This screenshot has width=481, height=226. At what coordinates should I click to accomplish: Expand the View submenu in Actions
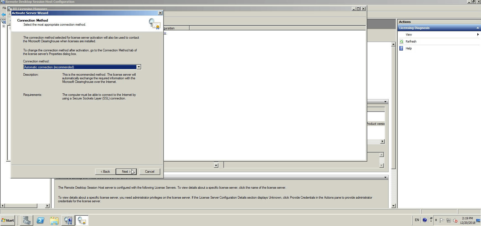coord(477,35)
